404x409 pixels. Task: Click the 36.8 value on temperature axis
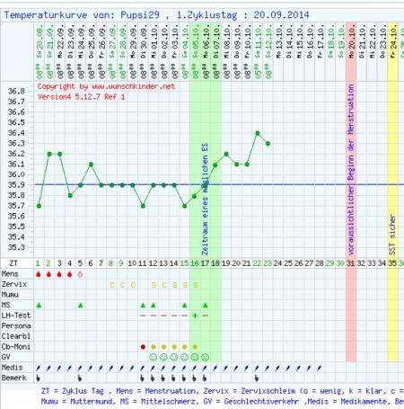(x=16, y=92)
